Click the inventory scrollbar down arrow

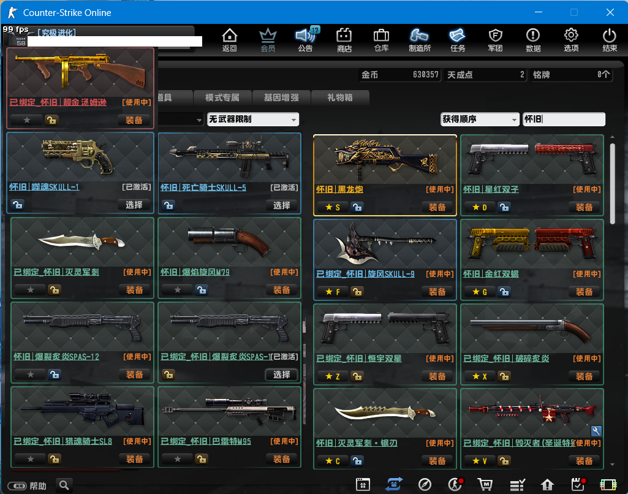[612, 465]
